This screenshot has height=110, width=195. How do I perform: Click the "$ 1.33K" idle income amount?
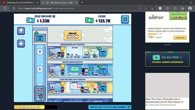pyautogui.click(x=43, y=21)
